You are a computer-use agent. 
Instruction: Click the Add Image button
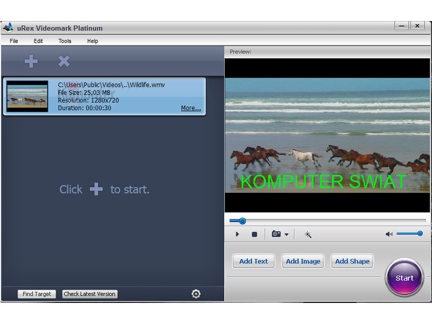tap(303, 261)
